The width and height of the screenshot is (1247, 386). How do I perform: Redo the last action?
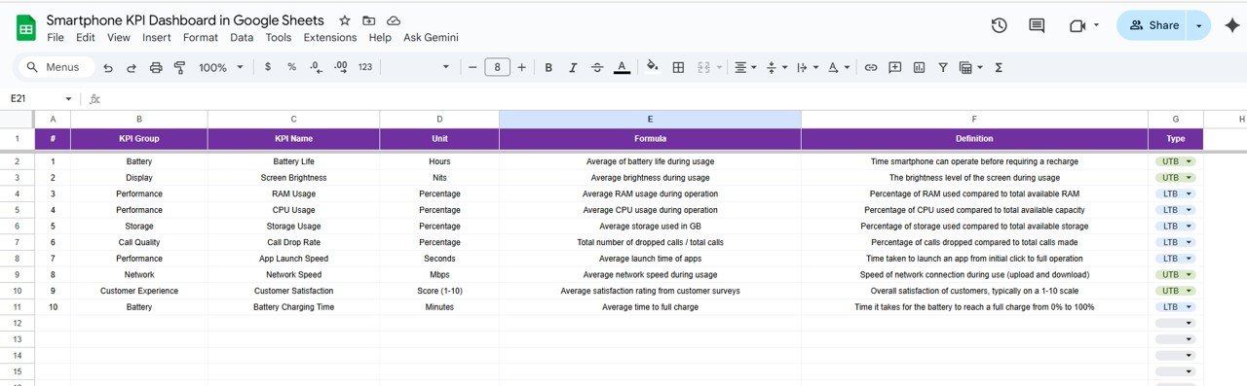(132, 67)
